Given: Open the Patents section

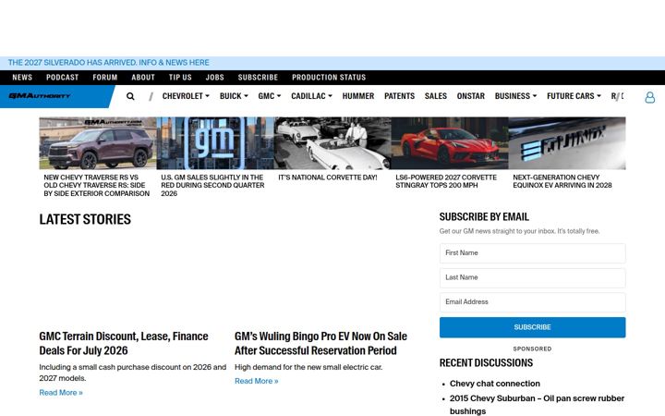Looking at the screenshot, I should click(399, 96).
